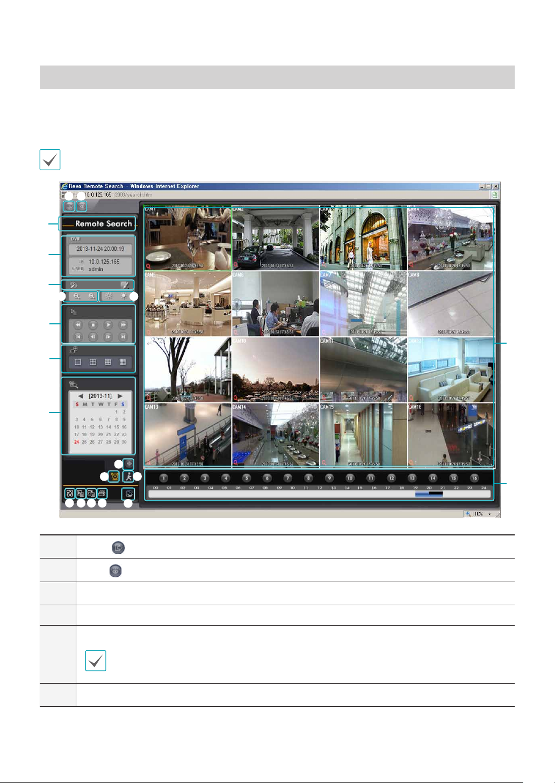The height and width of the screenshot is (783, 555).
Task: Click the stop button in playback controls
Action: [x=93, y=325]
